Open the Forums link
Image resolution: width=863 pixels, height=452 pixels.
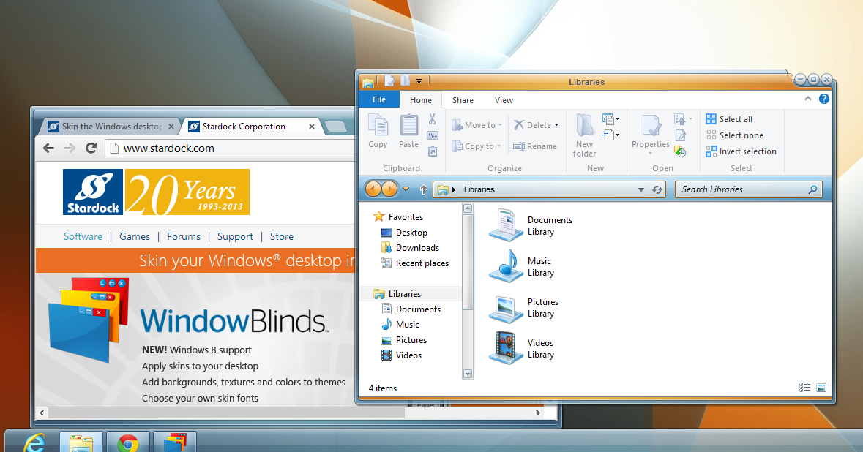coord(184,236)
